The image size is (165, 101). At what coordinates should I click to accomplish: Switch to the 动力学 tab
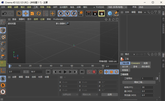(x=125, y=67)
